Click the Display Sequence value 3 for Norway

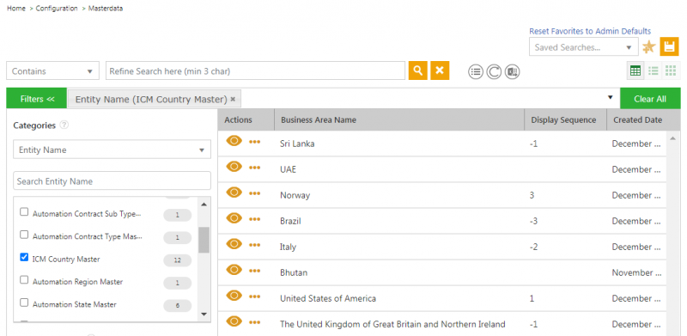tap(532, 195)
